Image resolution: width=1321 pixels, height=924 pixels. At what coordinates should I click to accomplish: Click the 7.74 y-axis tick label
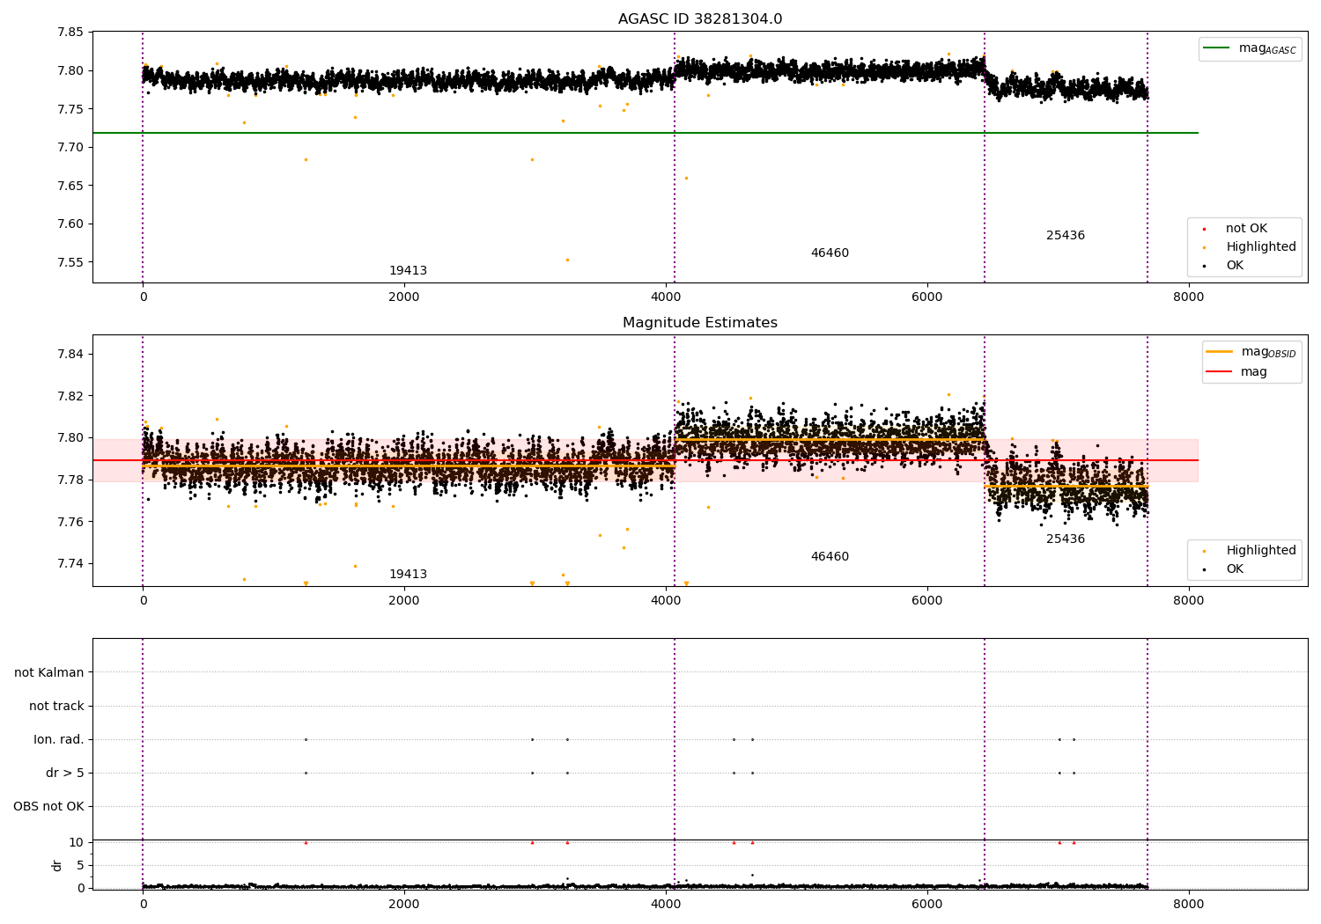(70, 563)
